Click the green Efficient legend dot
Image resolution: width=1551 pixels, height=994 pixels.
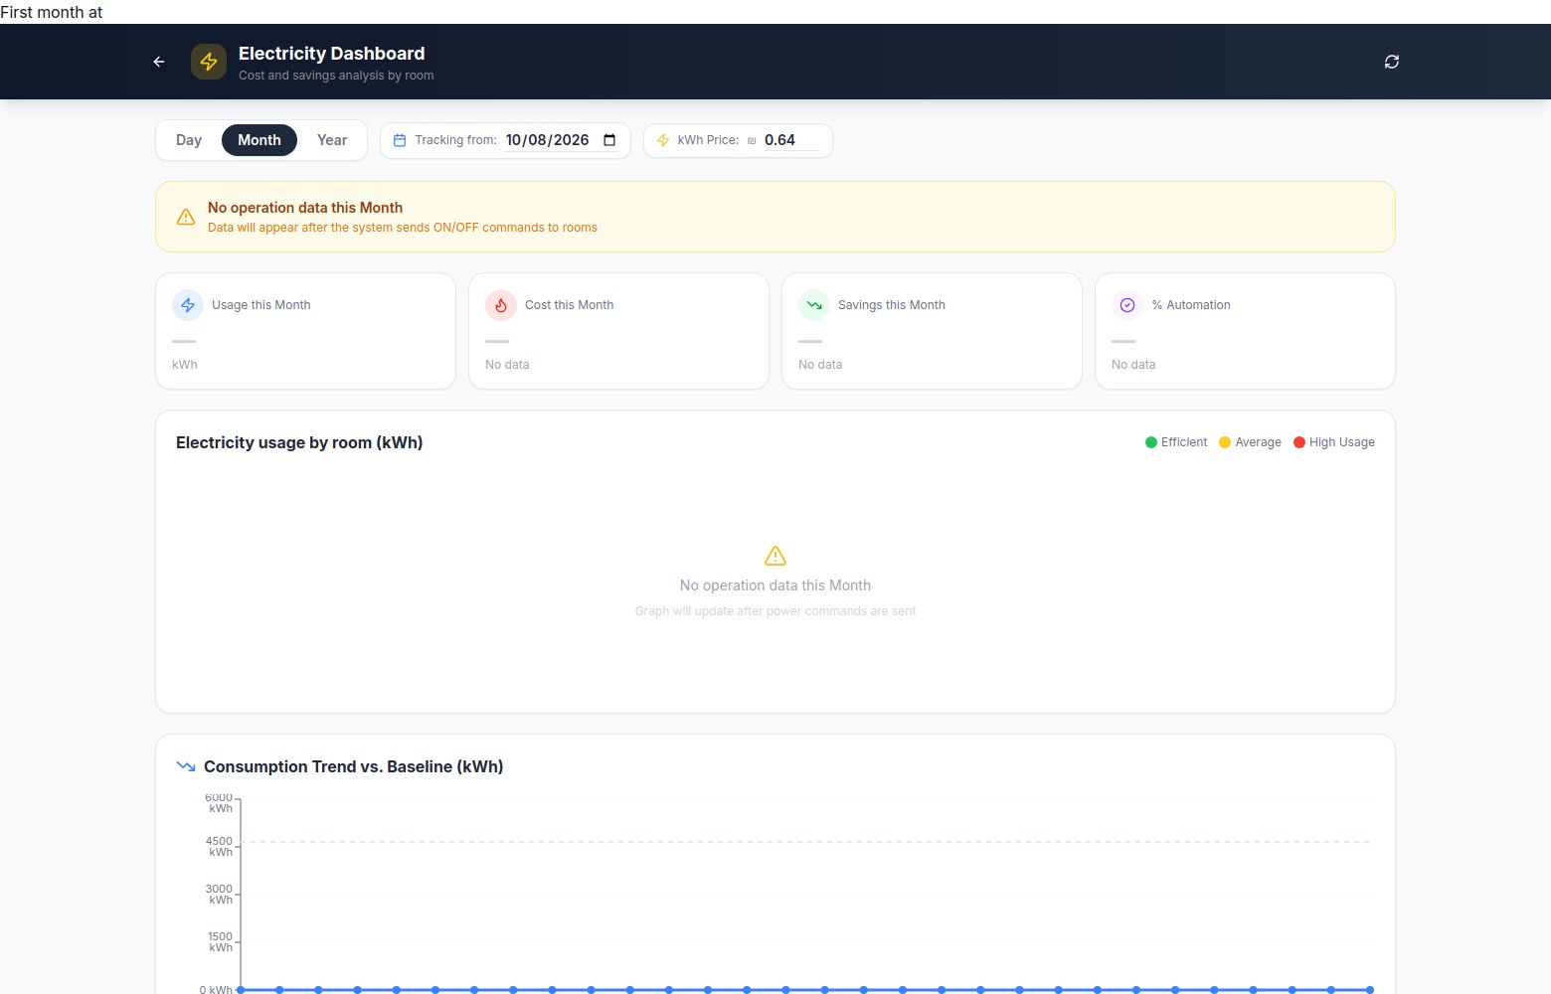(1151, 442)
